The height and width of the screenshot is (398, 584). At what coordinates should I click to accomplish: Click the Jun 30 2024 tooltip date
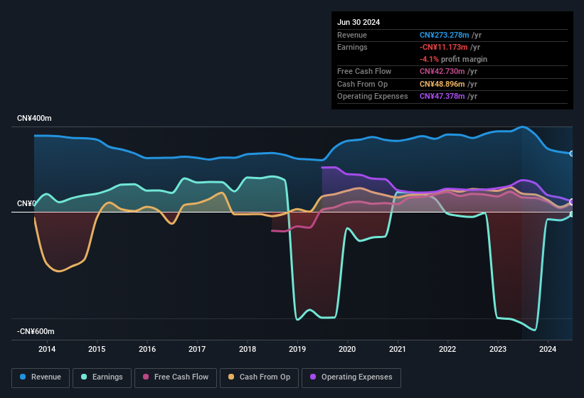(x=359, y=22)
